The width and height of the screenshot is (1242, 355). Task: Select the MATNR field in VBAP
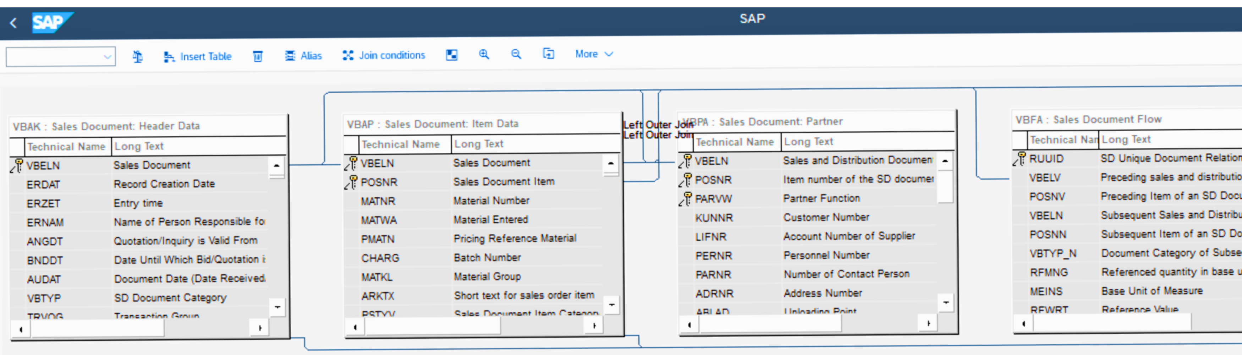378,201
